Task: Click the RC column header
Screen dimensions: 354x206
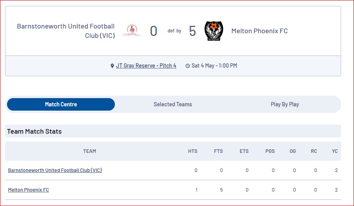Action: click(314, 151)
